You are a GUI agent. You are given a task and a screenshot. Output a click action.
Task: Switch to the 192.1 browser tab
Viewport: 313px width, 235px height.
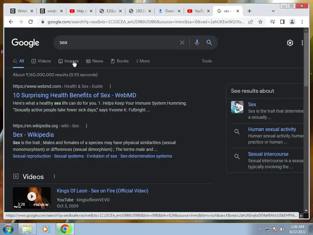click(x=140, y=11)
